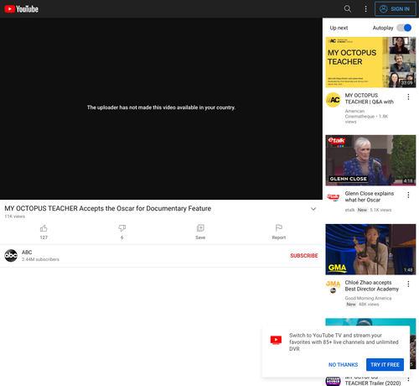Image resolution: width=419 pixels, height=386 pixels.
Task: Click the 'Up next' label
Action: (x=339, y=28)
